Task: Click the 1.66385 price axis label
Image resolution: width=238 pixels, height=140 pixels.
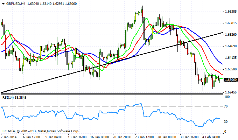Action: (x=230, y=12)
